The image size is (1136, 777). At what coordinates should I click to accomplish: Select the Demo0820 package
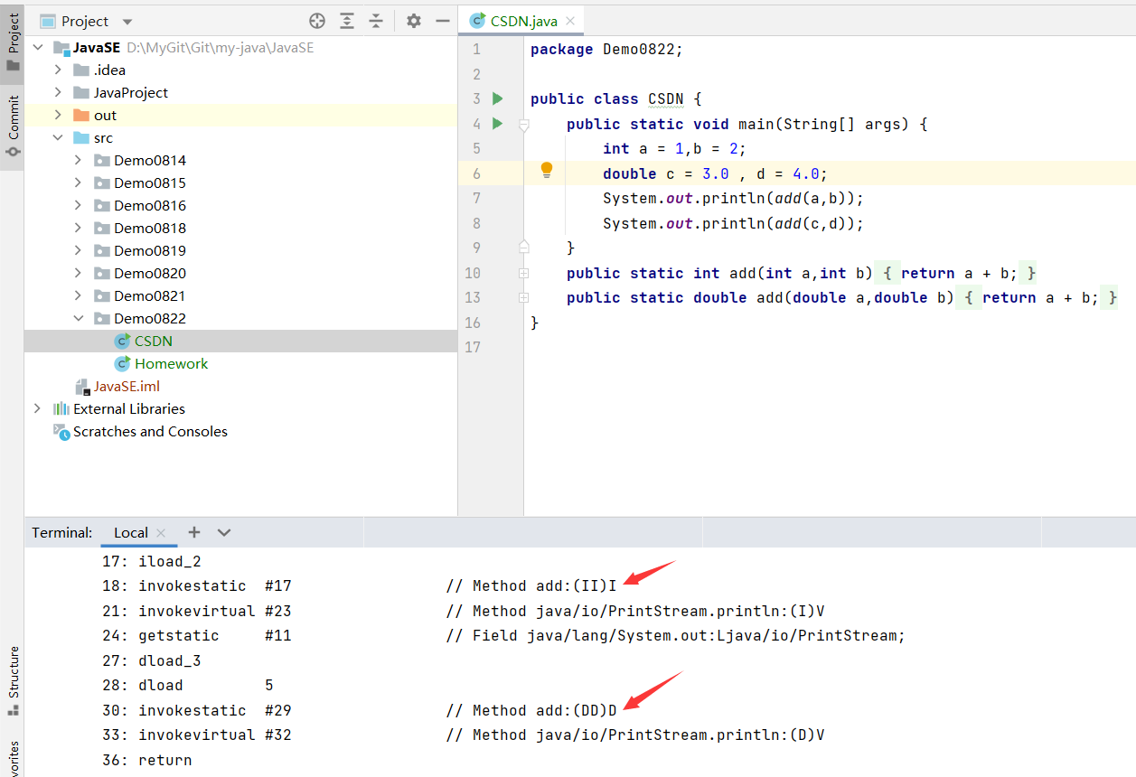click(x=150, y=274)
